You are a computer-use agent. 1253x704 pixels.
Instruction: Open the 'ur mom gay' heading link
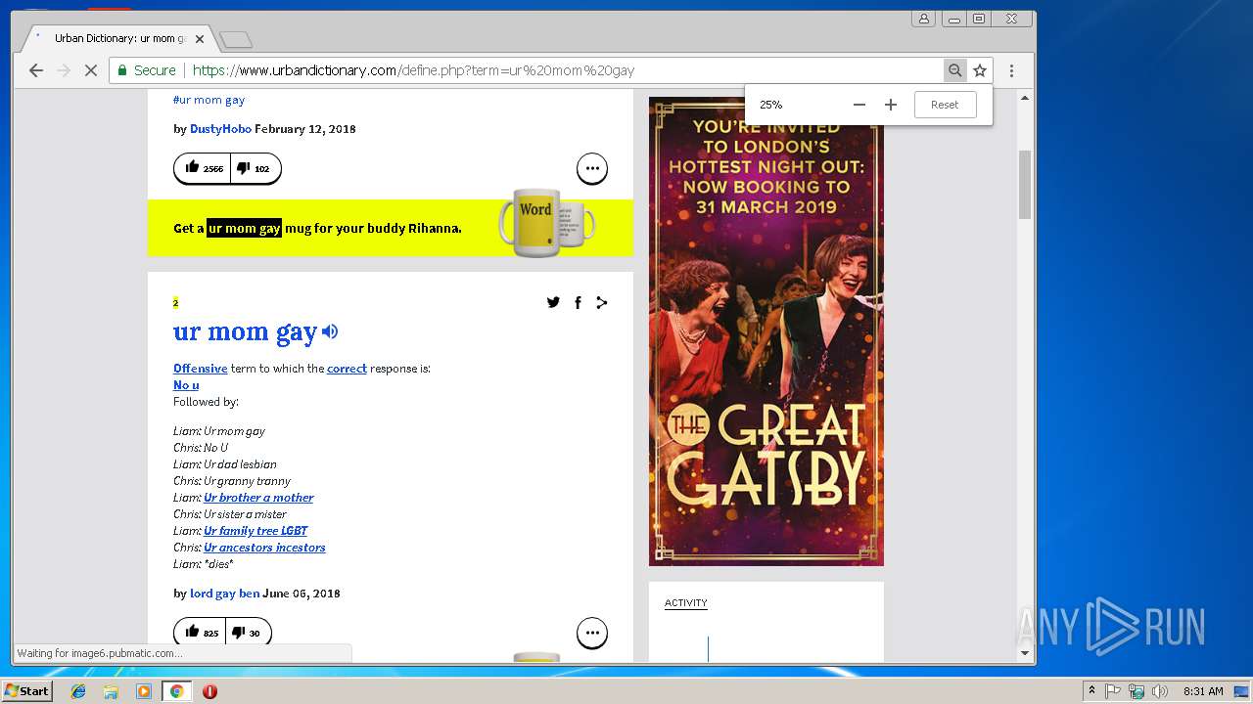(245, 332)
